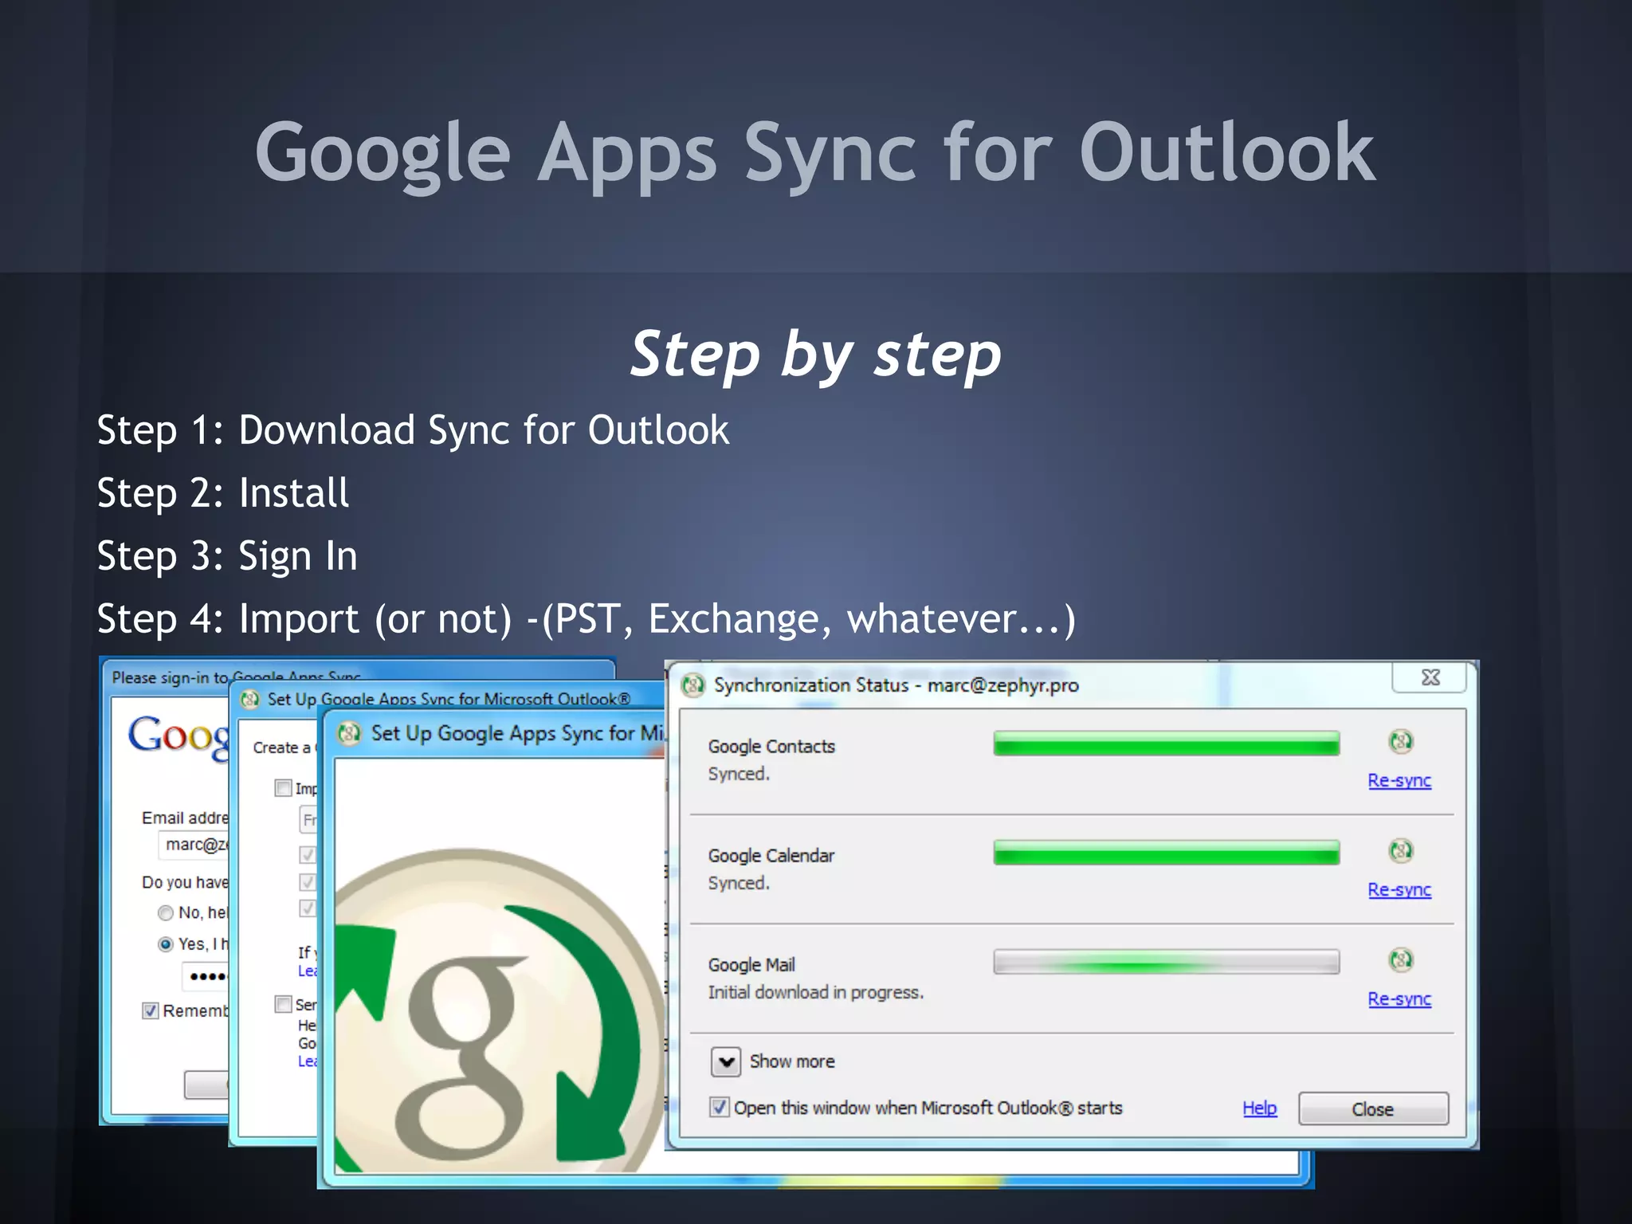Click the 'Step 3: Sign In' text

click(227, 556)
